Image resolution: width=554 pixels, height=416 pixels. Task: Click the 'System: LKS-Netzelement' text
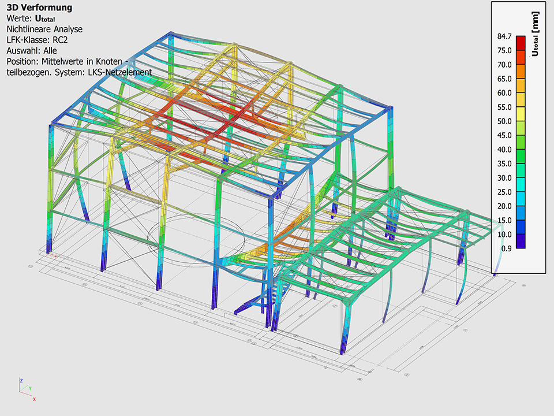point(111,72)
